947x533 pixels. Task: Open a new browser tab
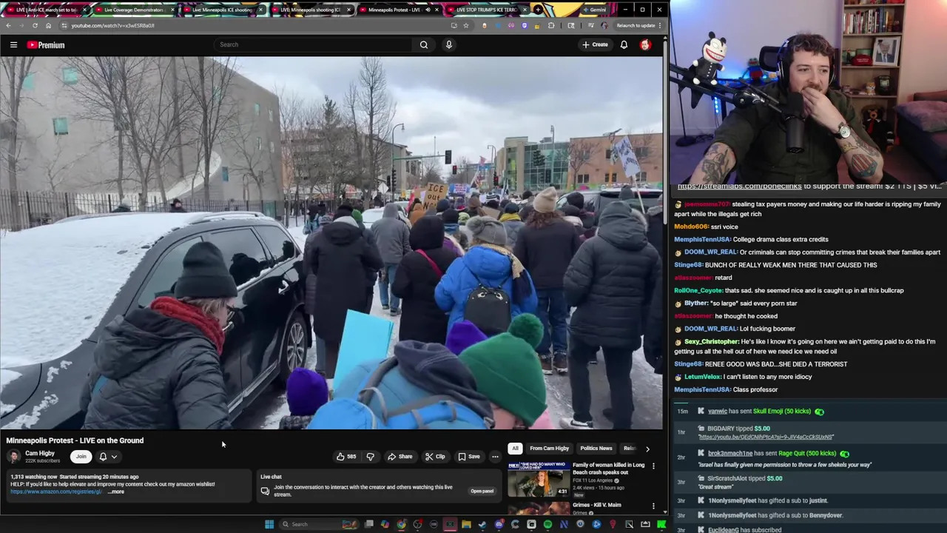[x=538, y=10]
